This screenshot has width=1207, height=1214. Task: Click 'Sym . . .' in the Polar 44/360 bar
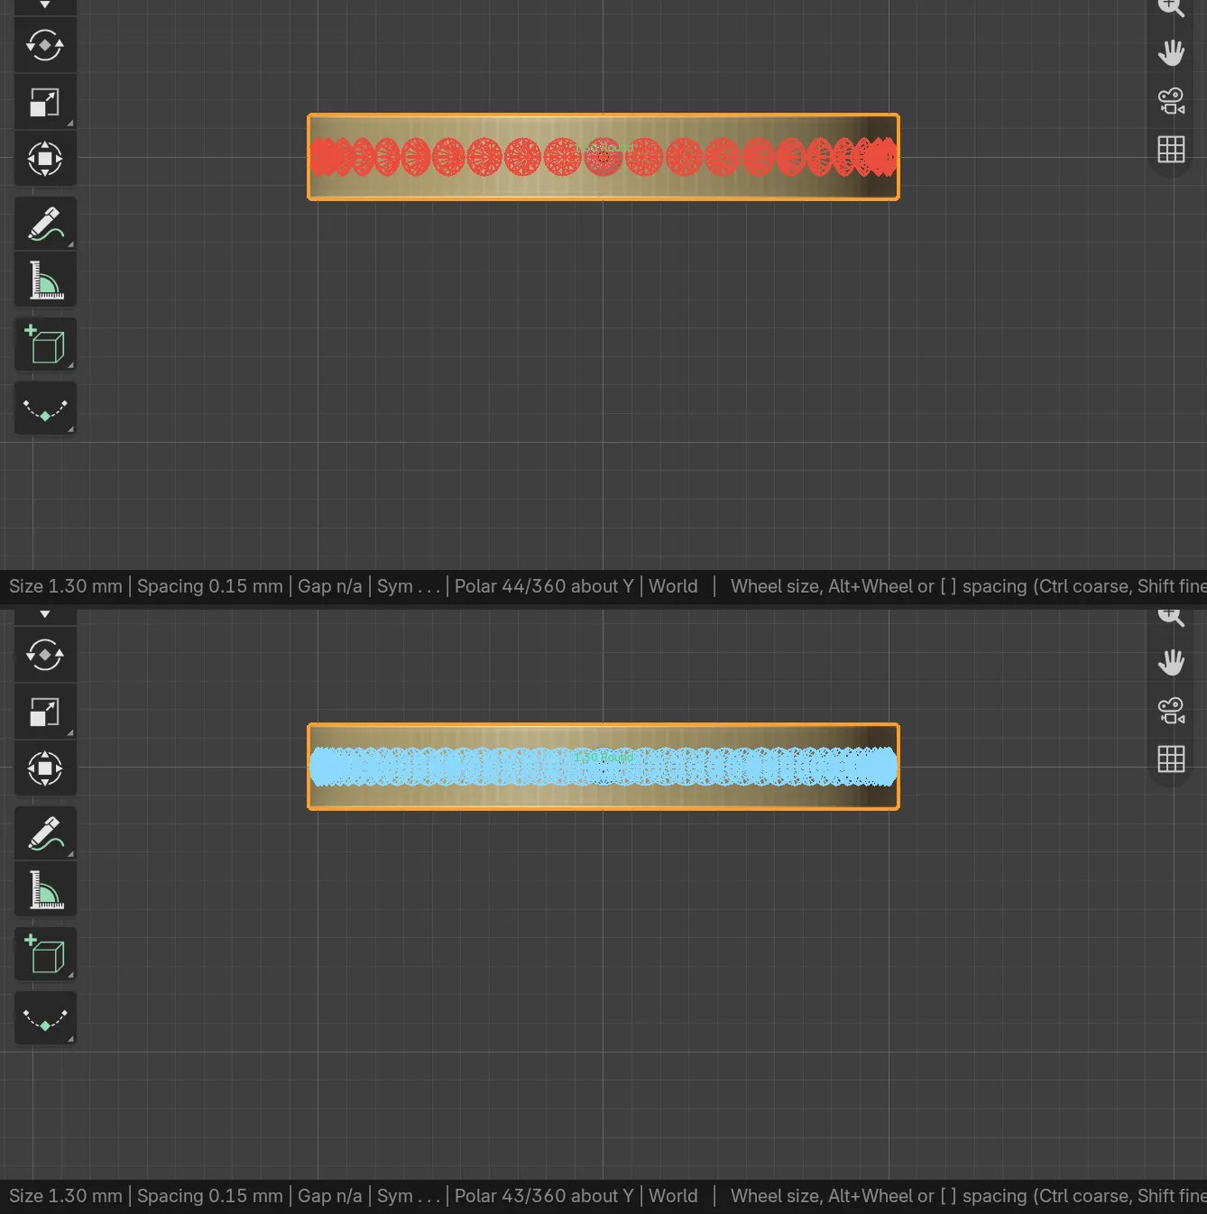(409, 586)
